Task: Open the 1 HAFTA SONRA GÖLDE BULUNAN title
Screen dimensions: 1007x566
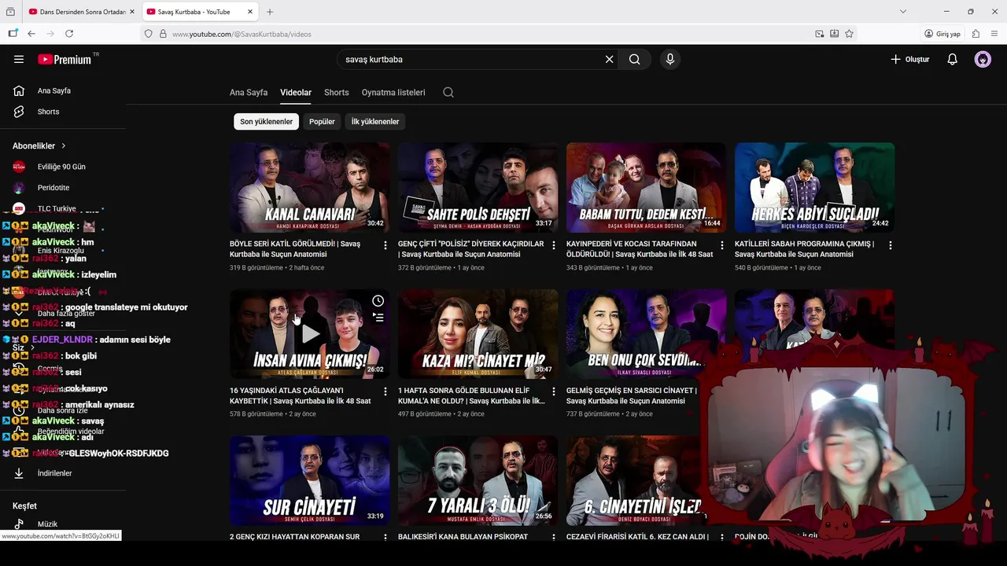Action: pyautogui.click(x=471, y=395)
